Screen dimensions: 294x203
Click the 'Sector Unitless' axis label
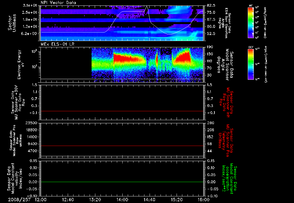coord(12,23)
